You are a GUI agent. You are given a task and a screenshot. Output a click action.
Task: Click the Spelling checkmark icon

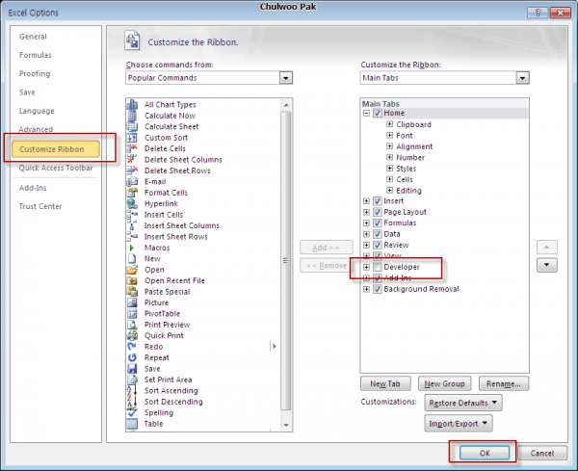(132, 413)
